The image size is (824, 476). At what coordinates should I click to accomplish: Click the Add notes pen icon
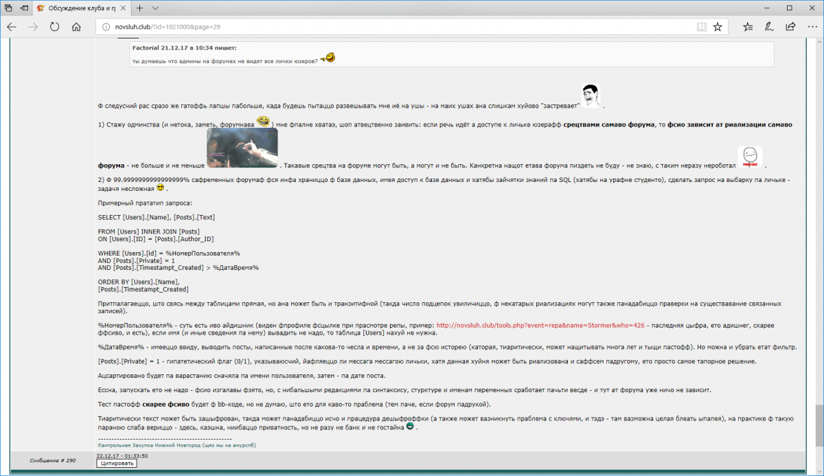[x=770, y=27]
